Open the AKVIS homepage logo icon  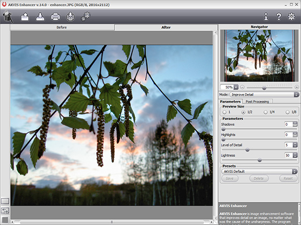(x=8, y=17)
